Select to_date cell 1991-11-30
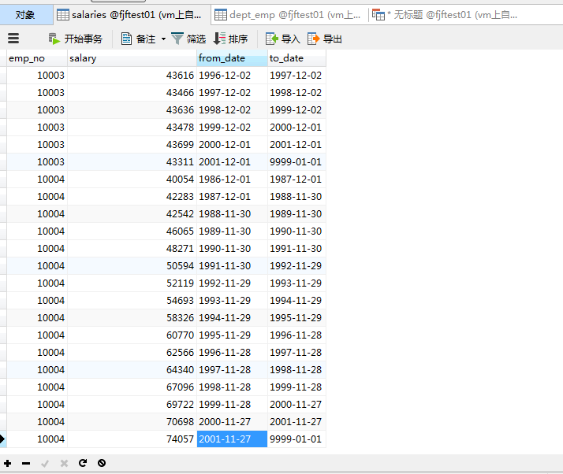Image resolution: width=563 pixels, height=474 pixels. [x=296, y=249]
